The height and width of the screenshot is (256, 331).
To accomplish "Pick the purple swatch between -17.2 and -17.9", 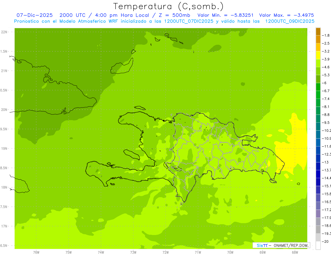I will [x=318, y=213].
